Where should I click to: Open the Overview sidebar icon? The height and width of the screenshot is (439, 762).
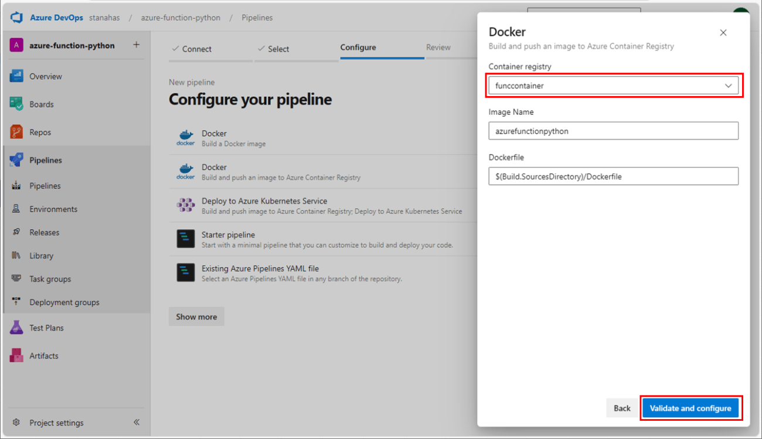pos(16,76)
